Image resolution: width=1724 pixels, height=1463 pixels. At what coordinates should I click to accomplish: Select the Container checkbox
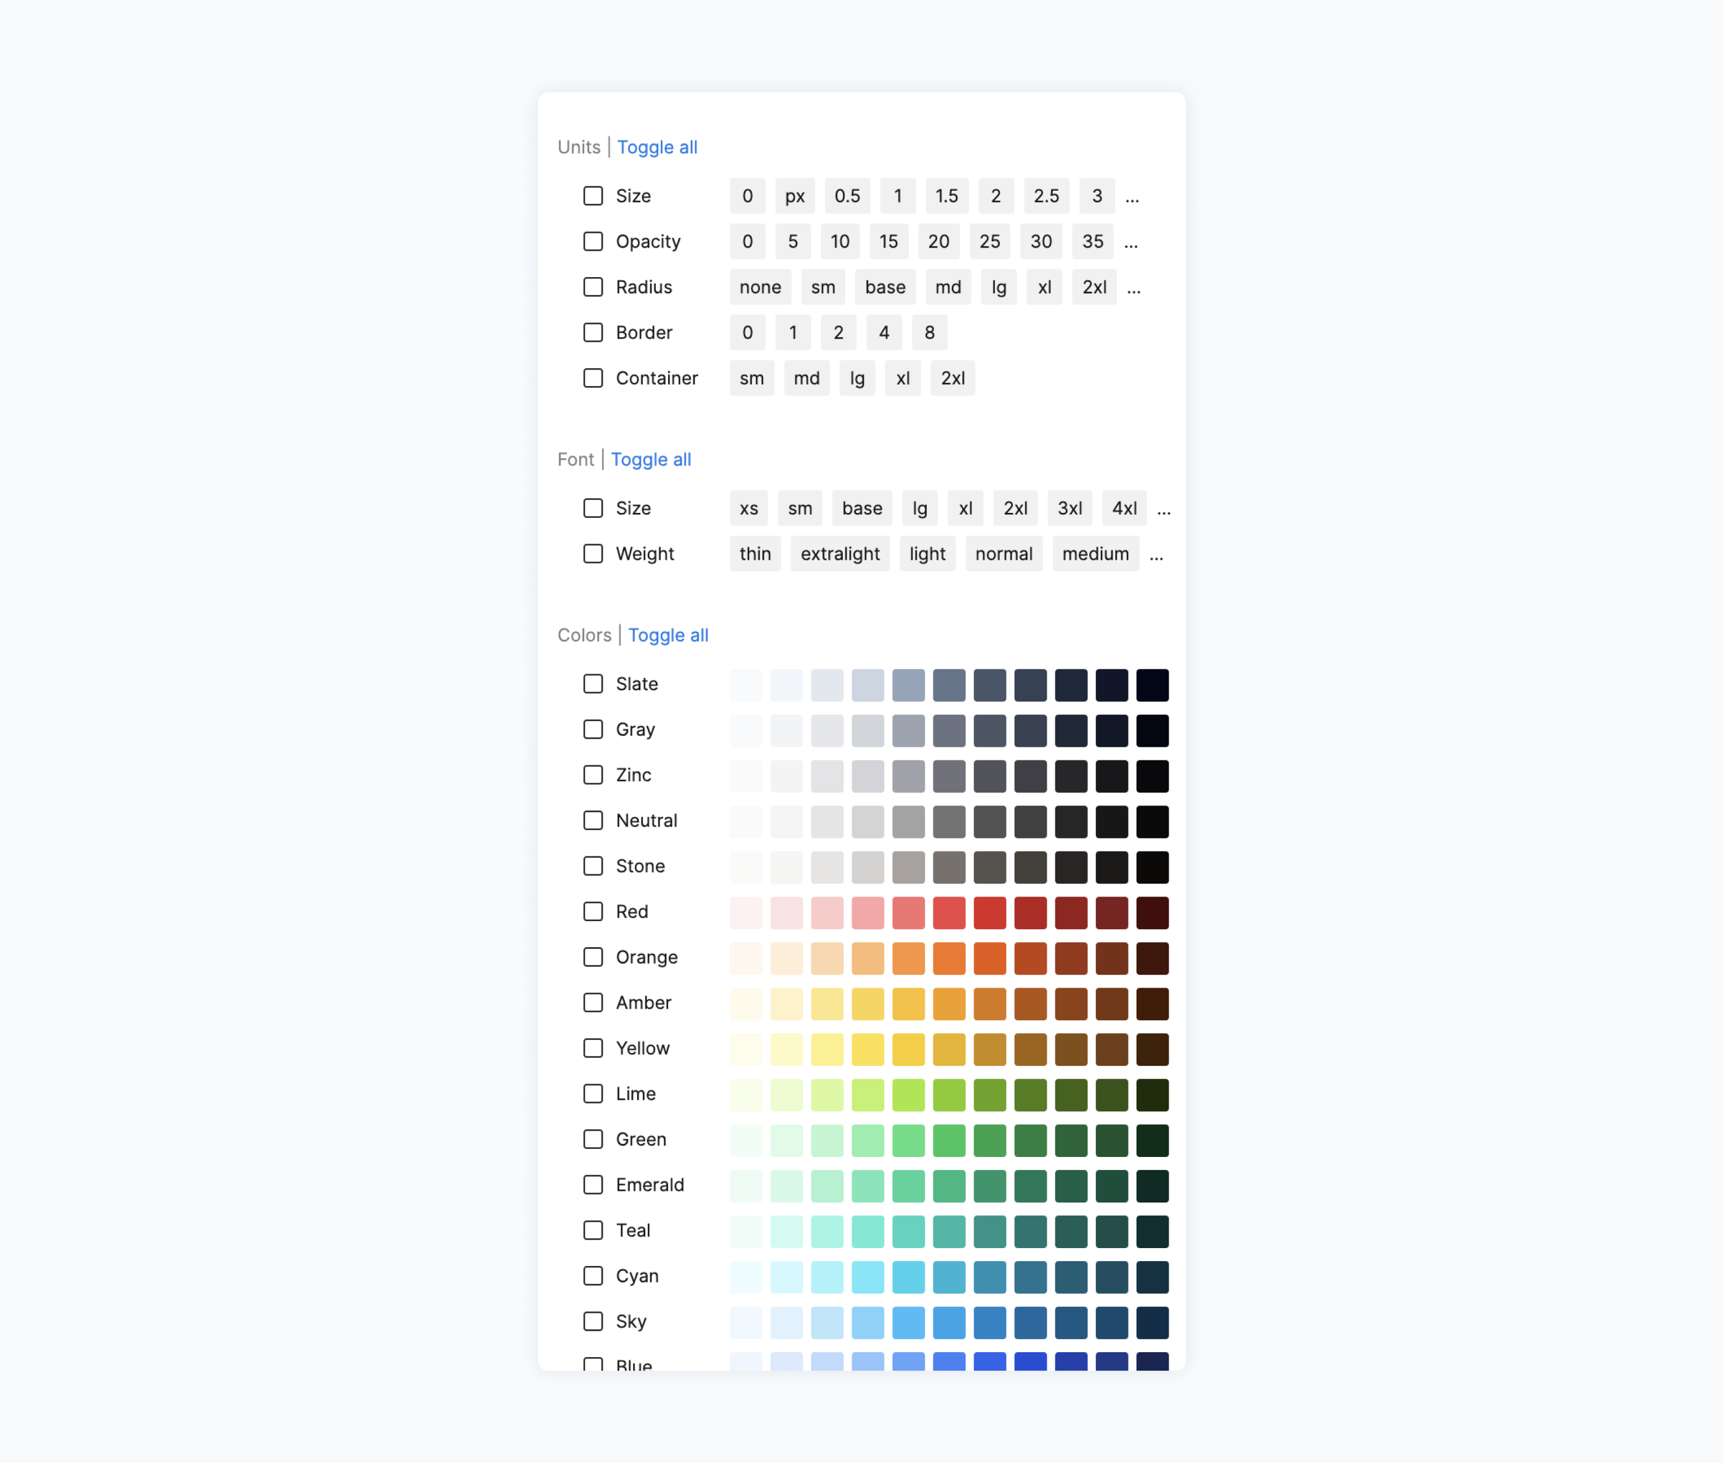point(593,378)
